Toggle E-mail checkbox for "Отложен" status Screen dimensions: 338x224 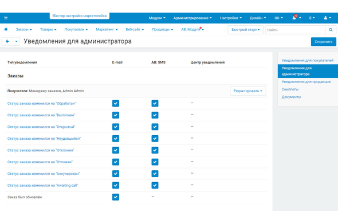[x=116, y=162]
